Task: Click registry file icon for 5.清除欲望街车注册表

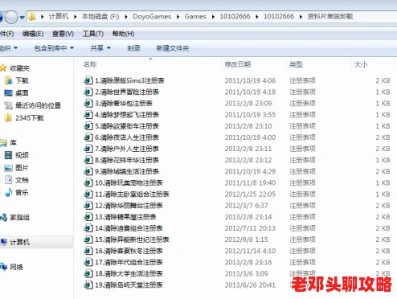Action: tap(88, 125)
